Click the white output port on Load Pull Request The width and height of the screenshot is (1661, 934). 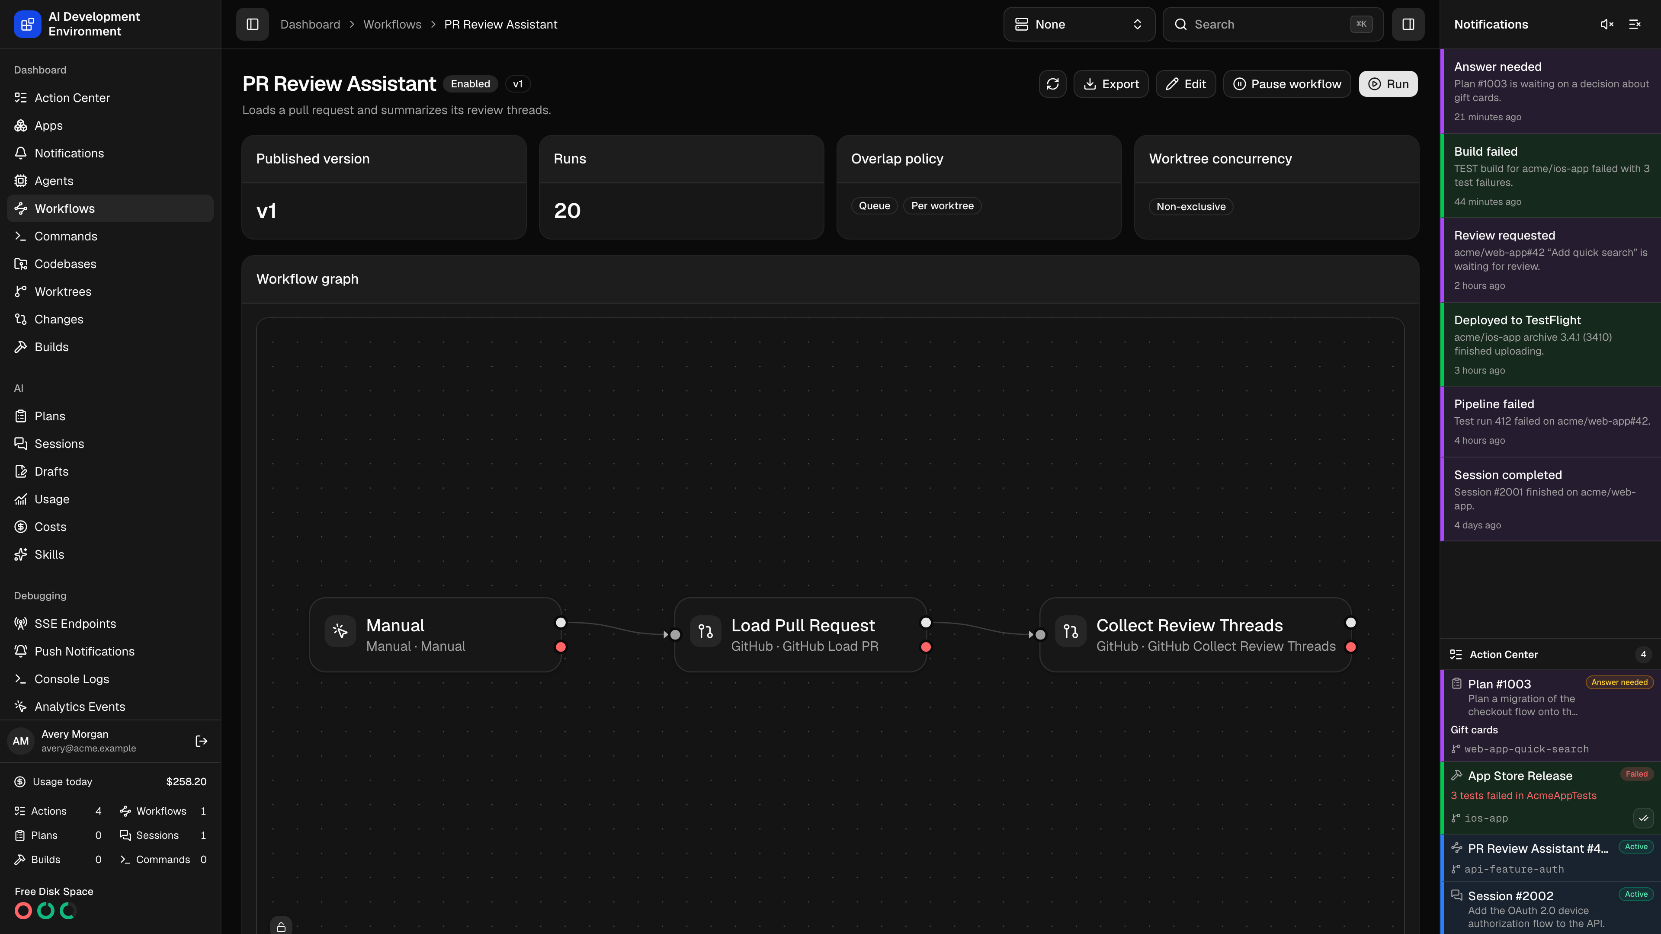pyautogui.click(x=926, y=623)
